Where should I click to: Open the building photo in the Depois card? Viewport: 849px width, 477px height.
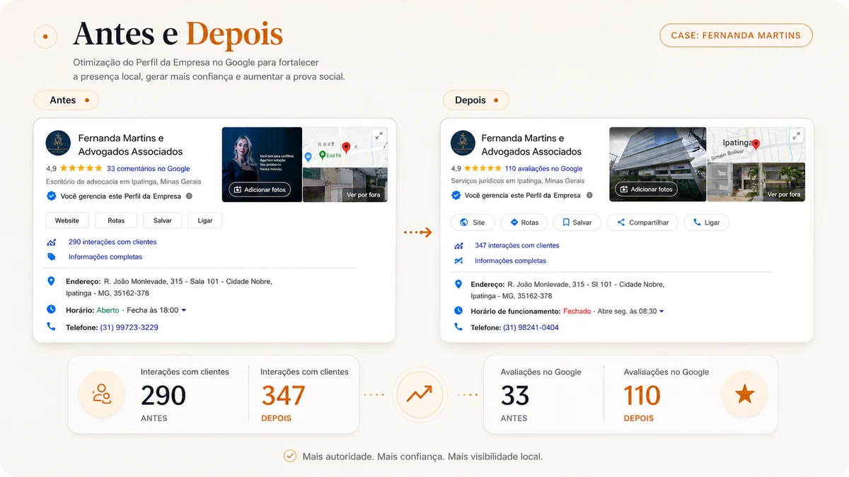(x=658, y=165)
